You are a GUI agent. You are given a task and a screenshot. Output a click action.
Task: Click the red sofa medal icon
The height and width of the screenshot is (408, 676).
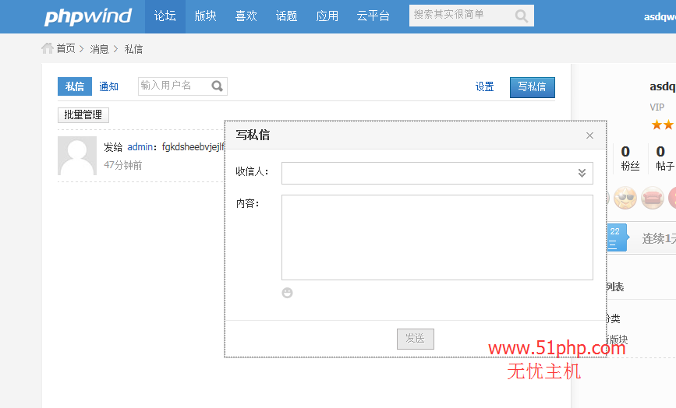click(x=653, y=198)
